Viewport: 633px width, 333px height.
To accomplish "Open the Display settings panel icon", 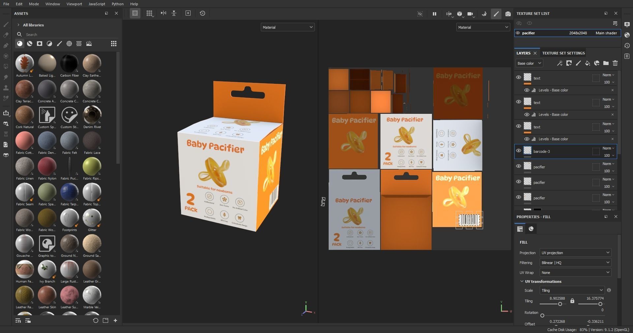I will [627, 24].
